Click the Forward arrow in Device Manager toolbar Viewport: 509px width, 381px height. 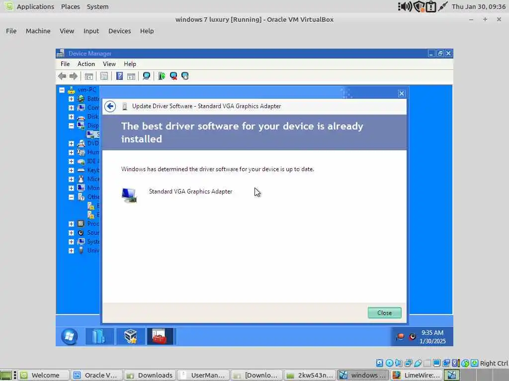[x=74, y=76]
